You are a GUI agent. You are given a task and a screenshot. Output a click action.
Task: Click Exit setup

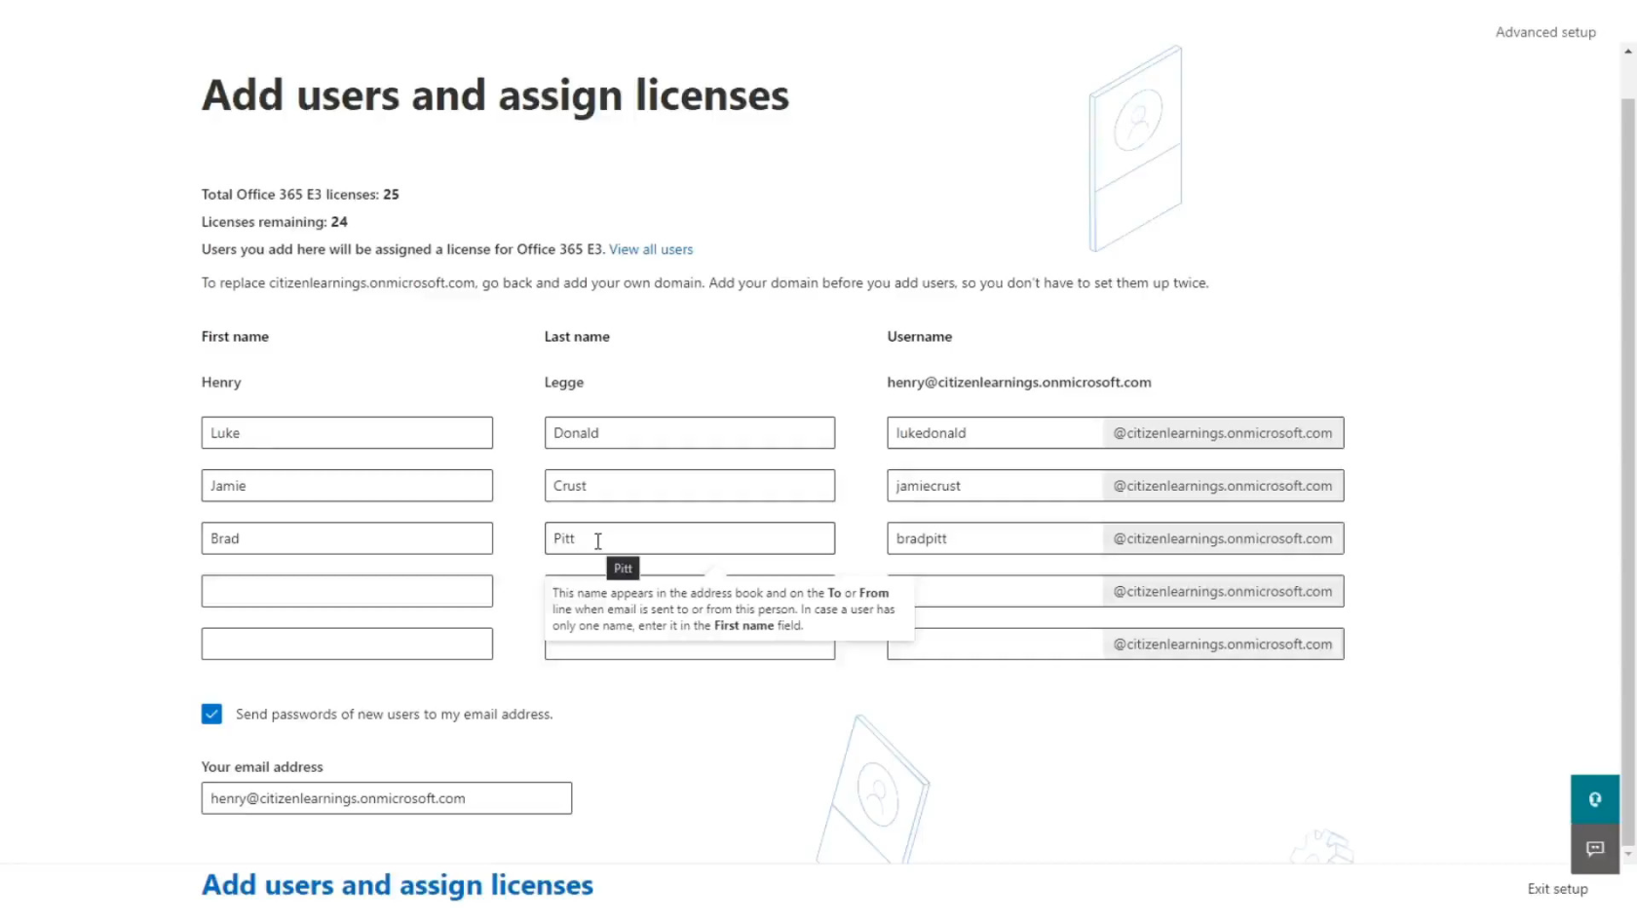[1557, 889]
